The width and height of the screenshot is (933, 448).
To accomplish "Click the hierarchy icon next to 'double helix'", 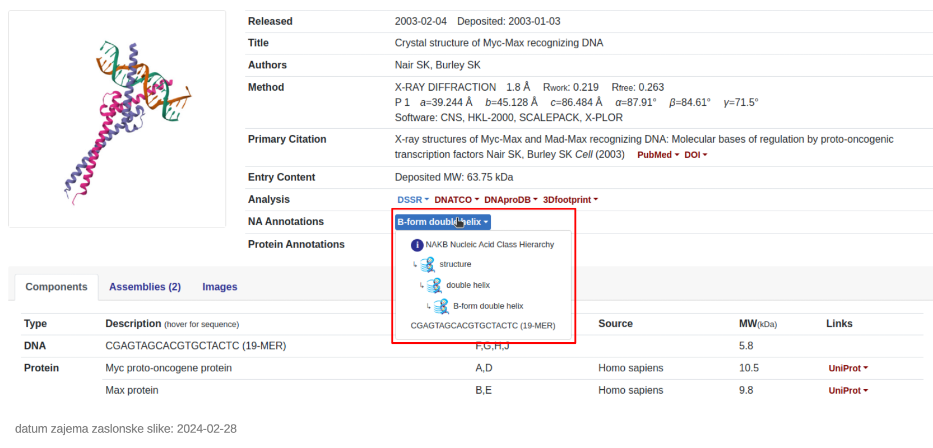I will (x=434, y=285).
